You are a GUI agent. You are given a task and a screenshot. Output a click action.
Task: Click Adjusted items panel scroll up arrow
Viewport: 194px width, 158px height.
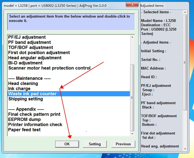point(185,12)
